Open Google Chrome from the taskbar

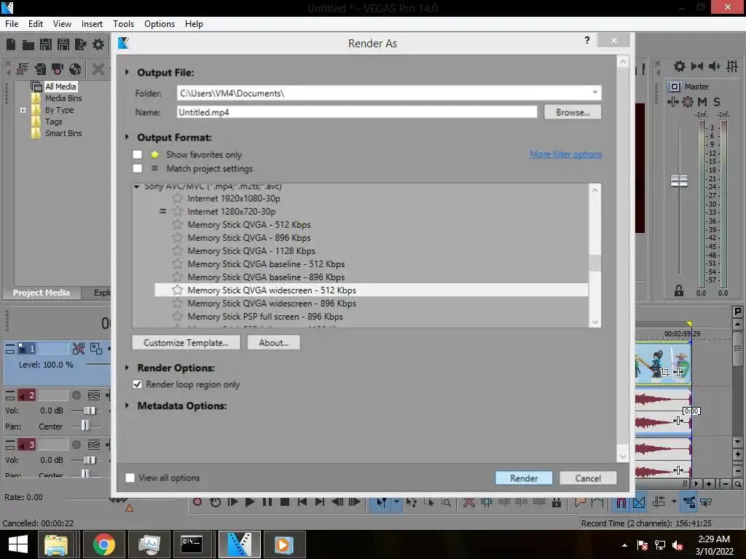(103, 544)
